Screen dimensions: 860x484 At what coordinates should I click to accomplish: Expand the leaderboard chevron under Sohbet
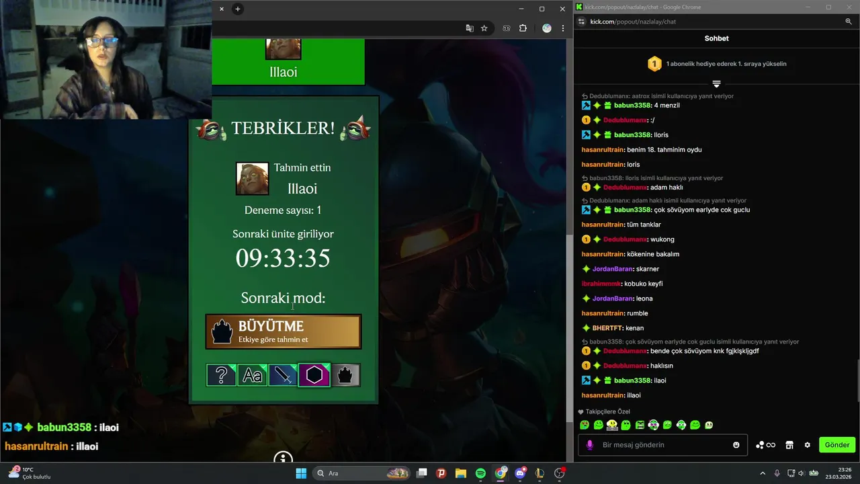[716, 84]
